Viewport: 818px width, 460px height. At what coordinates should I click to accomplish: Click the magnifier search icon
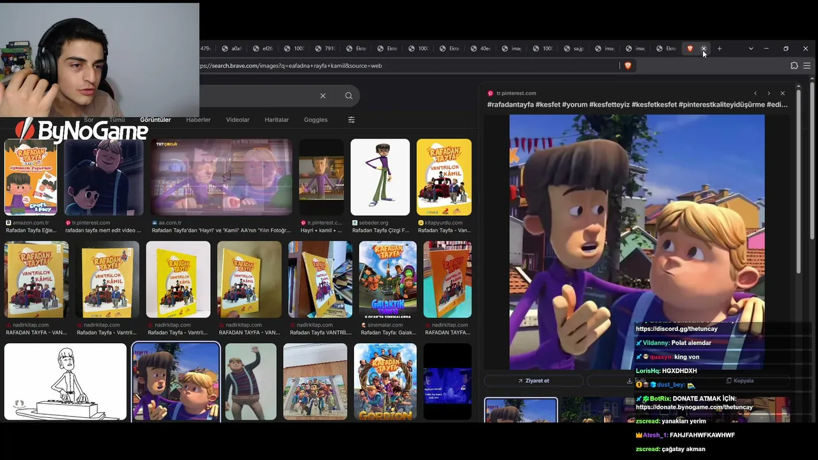tap(348, 96)
